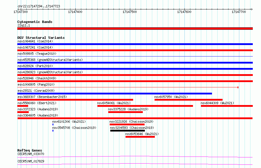Click the nsv1064641 (Coe2014) blue variant bar
Screen dimensions: 261x168
pos(135,44)
